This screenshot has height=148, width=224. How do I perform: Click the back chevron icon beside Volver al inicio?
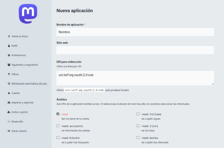[x=9, y=36]
